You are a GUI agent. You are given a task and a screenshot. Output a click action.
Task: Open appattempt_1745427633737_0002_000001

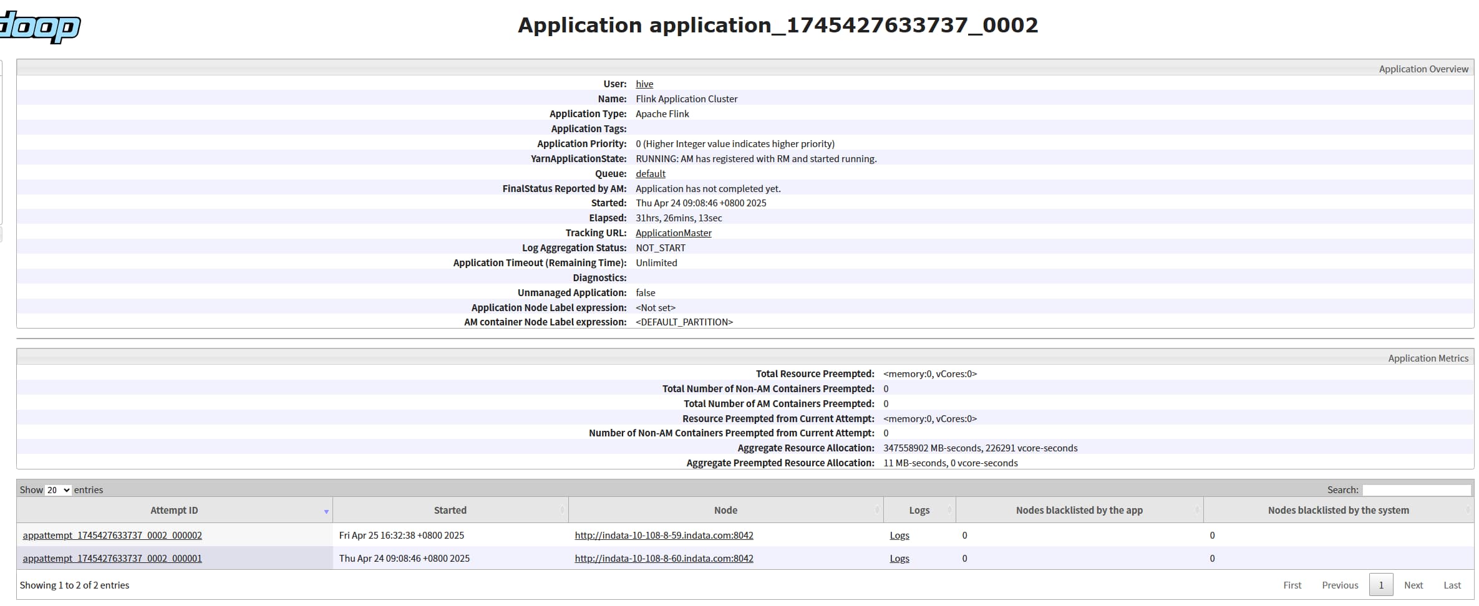click(x=112, y=559)
